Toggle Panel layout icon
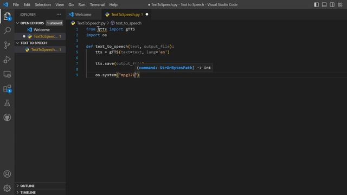Viewport: 347px width, 195px height. (324, 5)
